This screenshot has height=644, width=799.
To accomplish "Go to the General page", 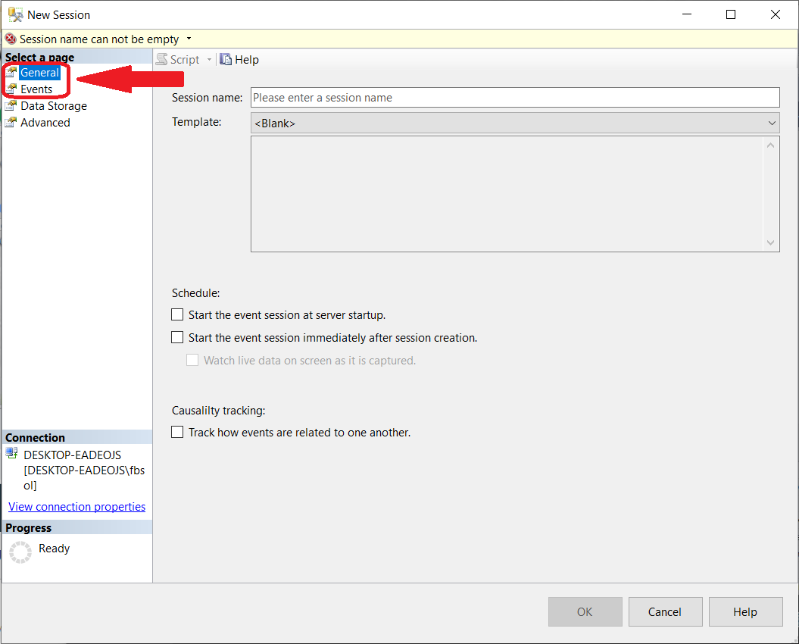I will (39, 73).
